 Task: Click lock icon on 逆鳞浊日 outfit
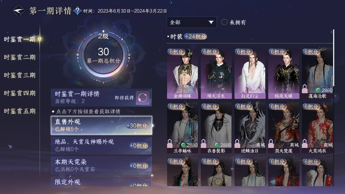point(237,143)
